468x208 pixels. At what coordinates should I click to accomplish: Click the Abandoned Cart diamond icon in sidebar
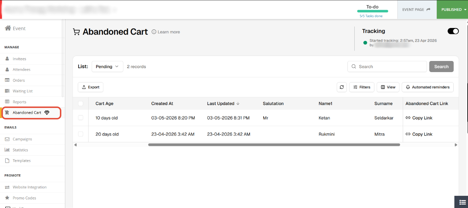pos(47,113)
